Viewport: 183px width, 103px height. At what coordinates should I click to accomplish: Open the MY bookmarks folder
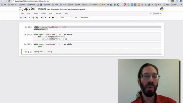click(x=3, y=5)
